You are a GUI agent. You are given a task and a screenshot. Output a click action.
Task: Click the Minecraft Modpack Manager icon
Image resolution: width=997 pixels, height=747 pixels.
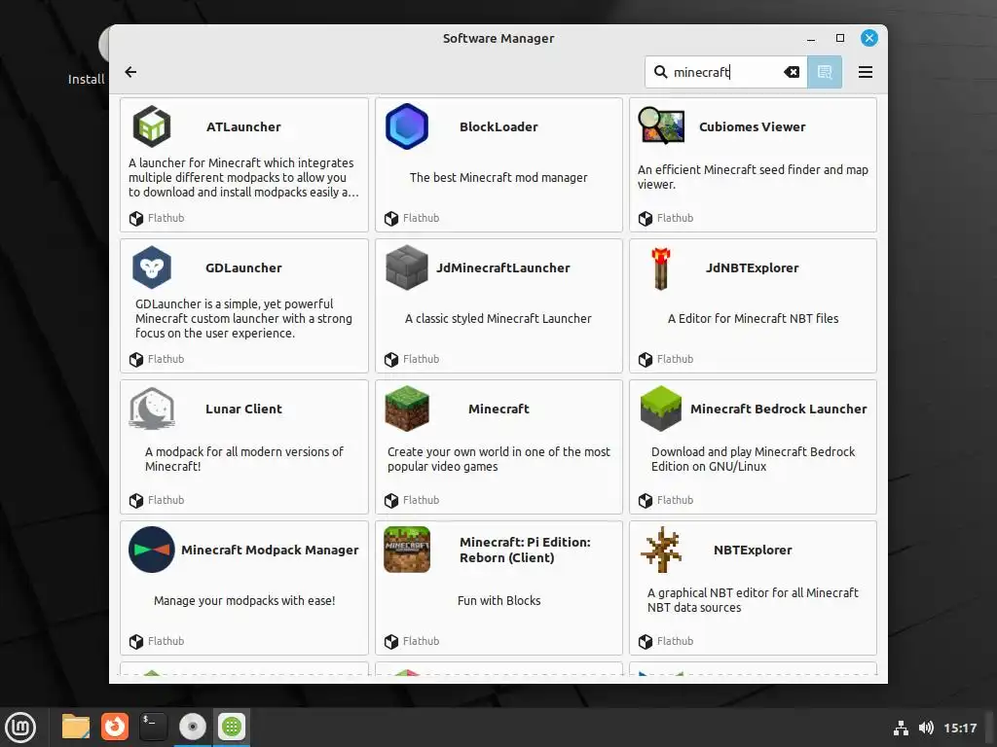tap(152, 550)
